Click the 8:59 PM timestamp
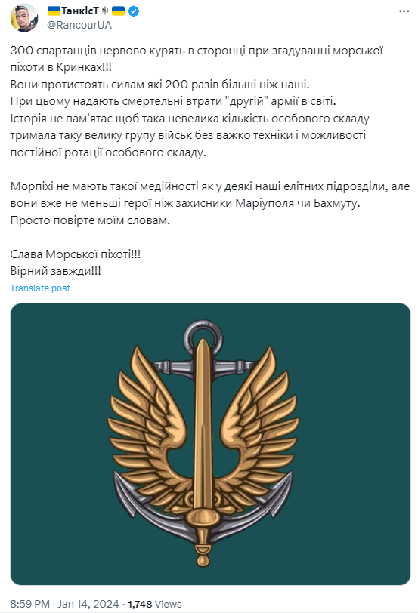This screenshot has height=613, width=418. tap(29, 604)
